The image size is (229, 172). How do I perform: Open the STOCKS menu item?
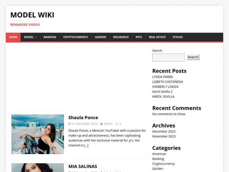177,37
